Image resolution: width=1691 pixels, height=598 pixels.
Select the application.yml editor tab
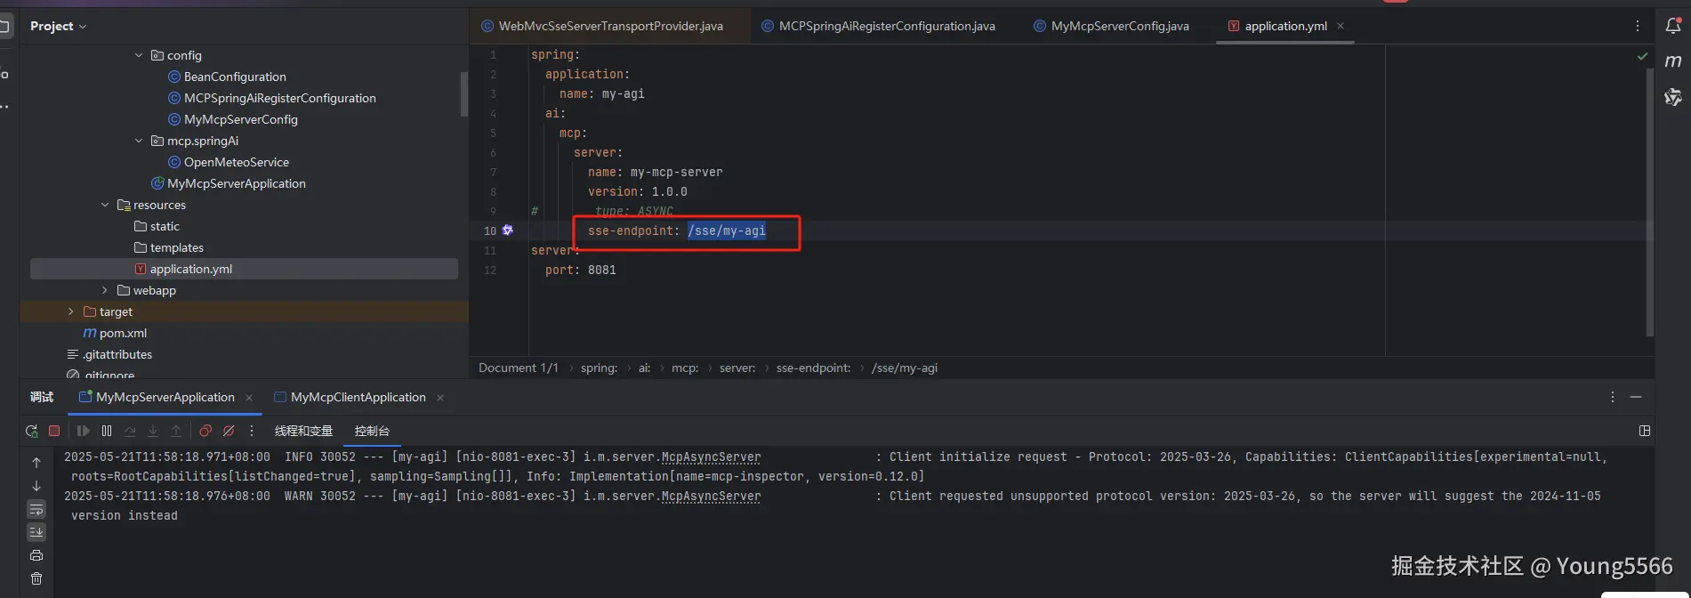[1285, 26]
